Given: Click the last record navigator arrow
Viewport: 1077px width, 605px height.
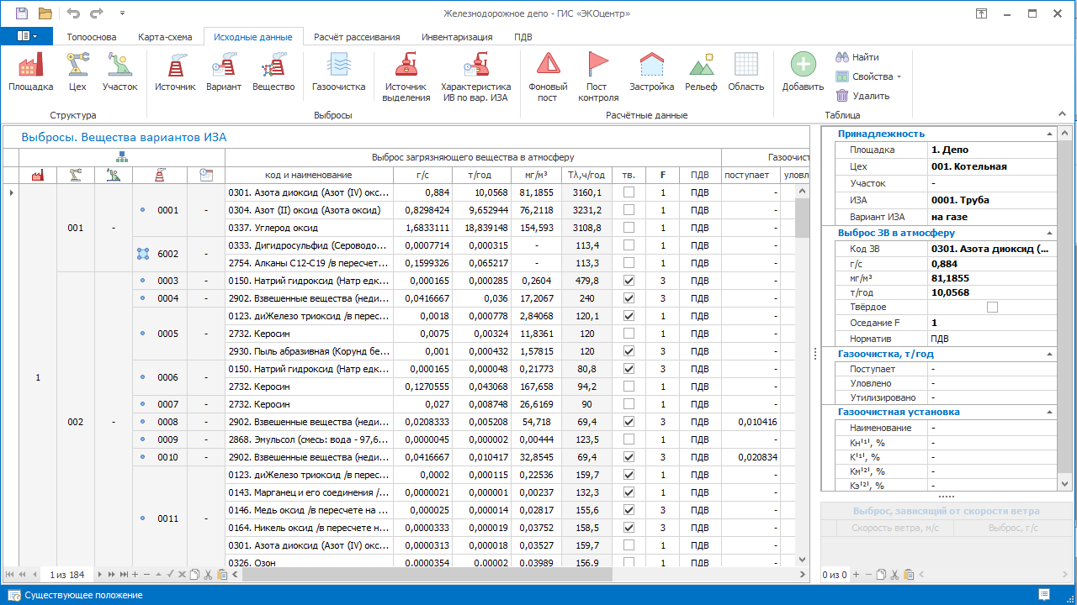Looking at the screenshot, I should [124, 575].
